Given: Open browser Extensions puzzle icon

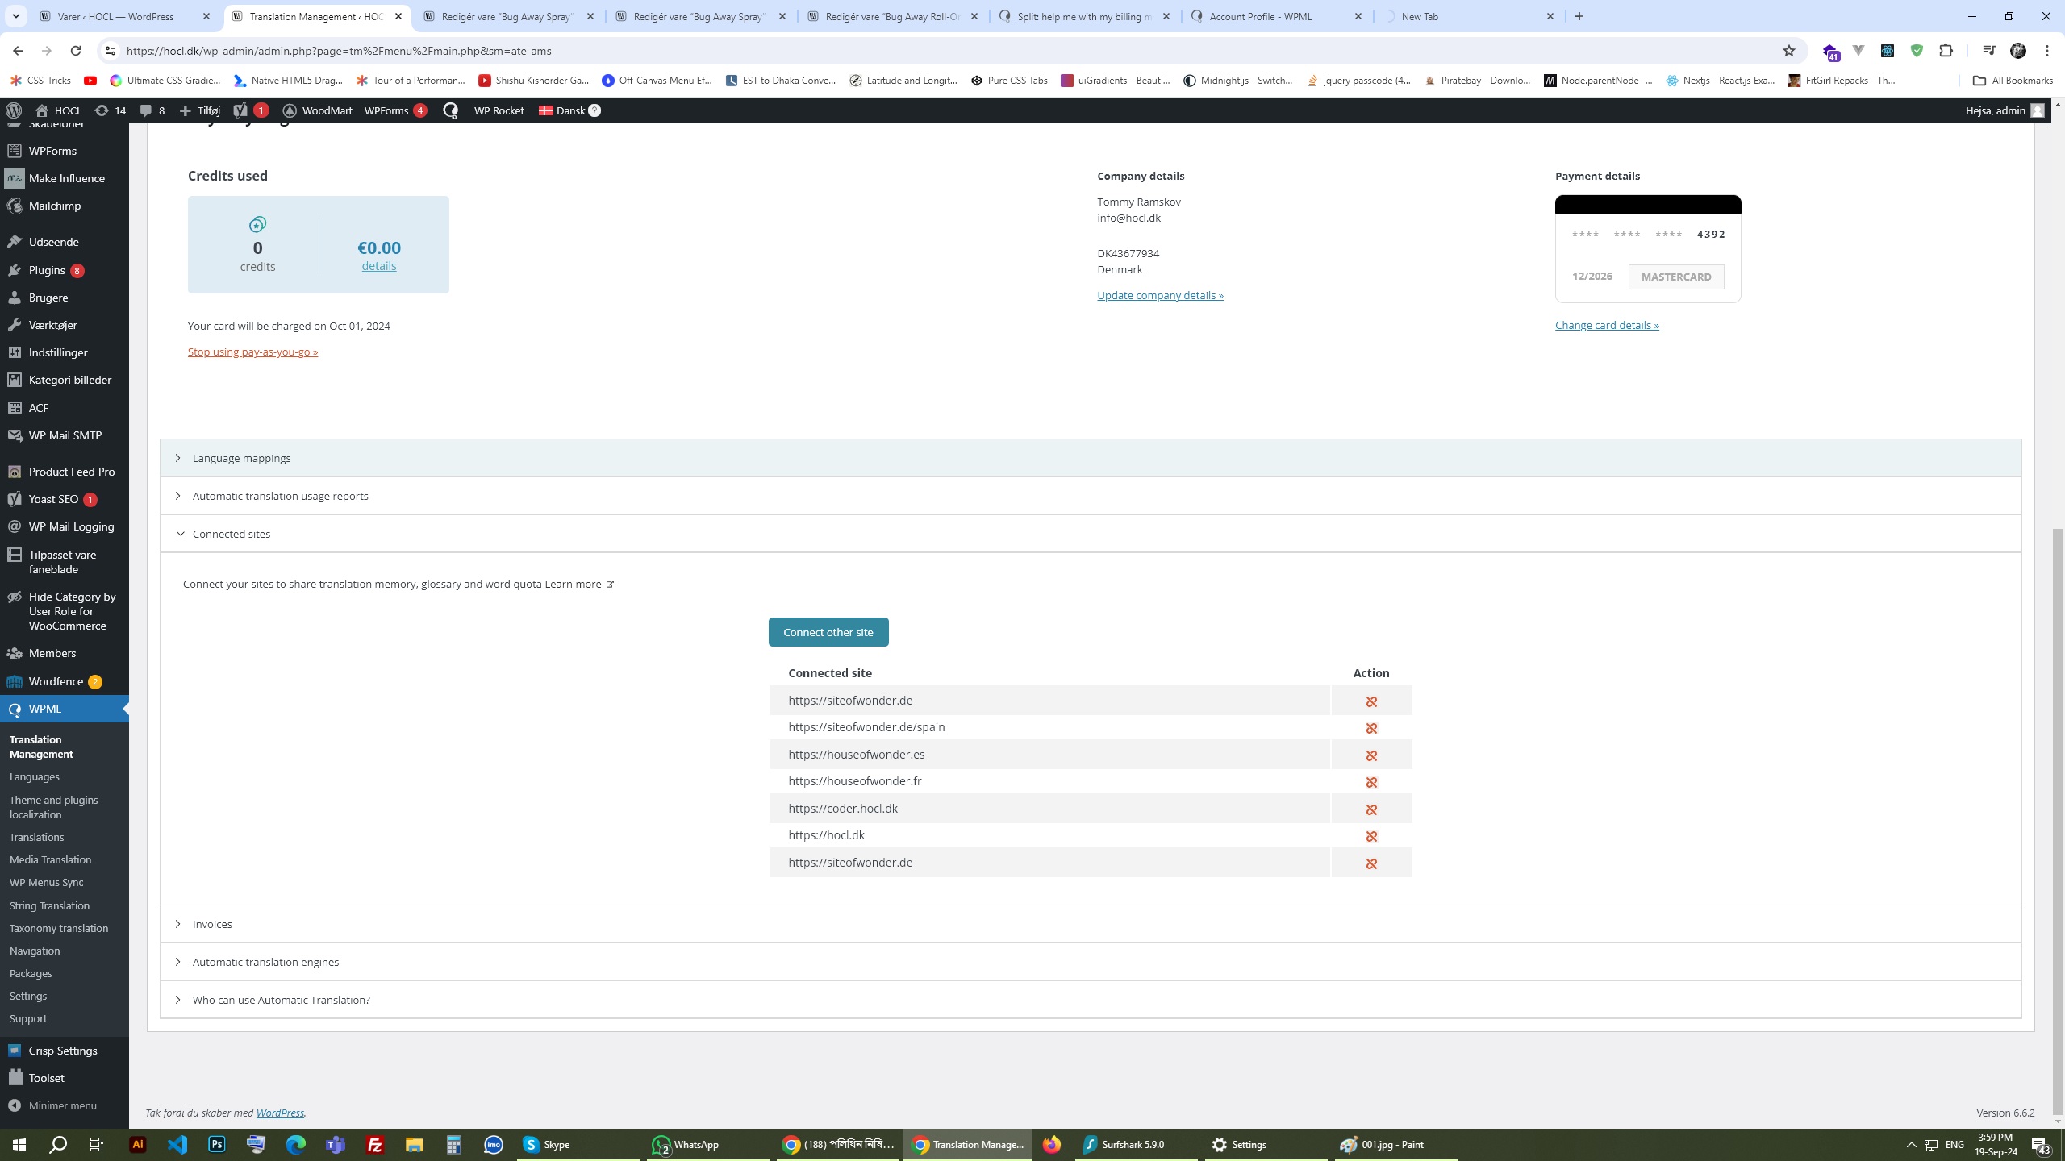Looking at the screenshot, I should coord(1946,51).
